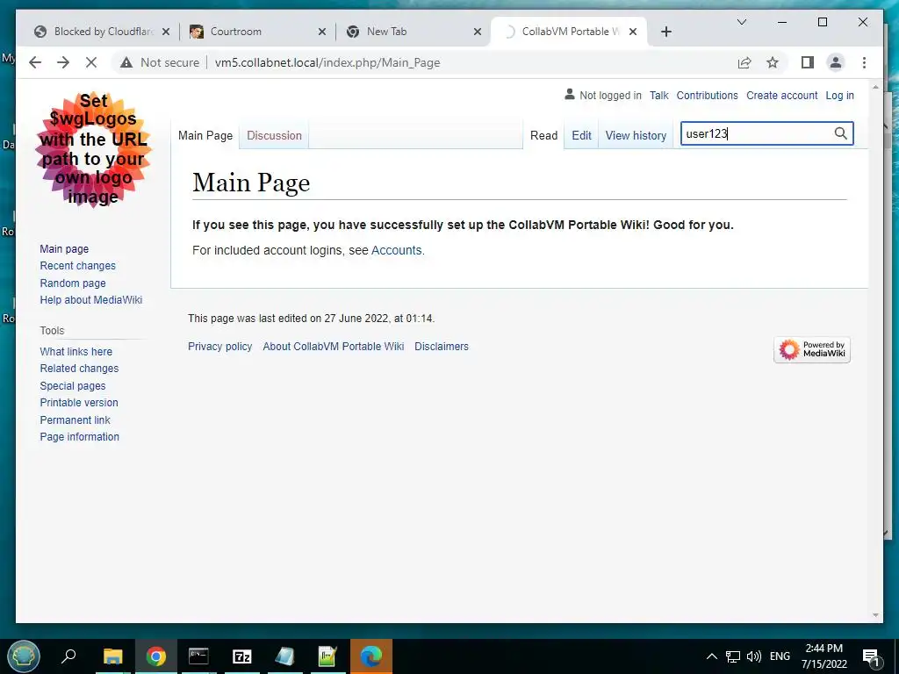Click the browser back arrow
The height and width of the screenshot is (674, 899).
click(x=35, y=62)
